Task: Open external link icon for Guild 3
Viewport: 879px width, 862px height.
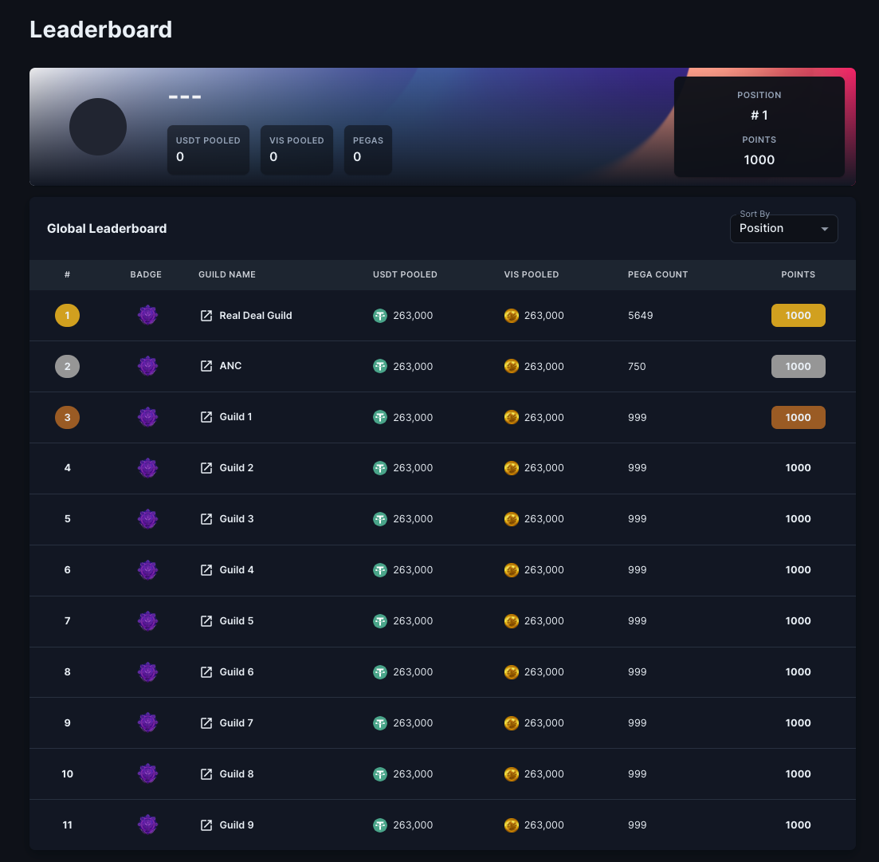Action: click(x=206, y=519)
